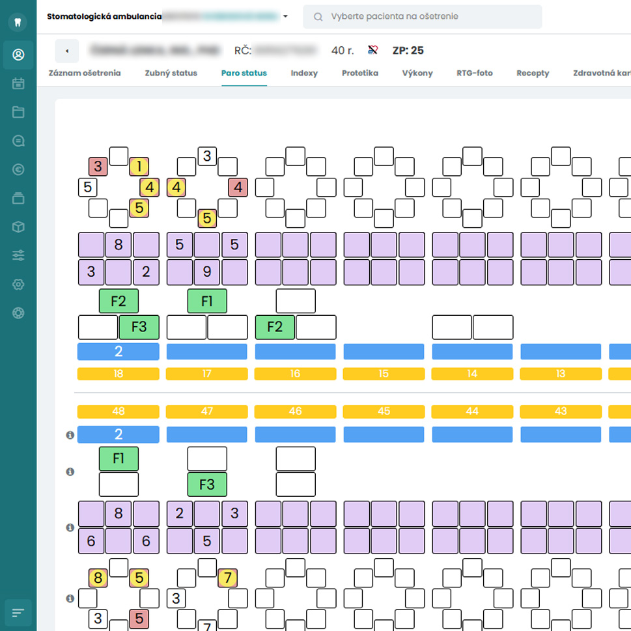Screen dimensions: 631x631
Task: Click the yellow tooth 16 label
Action: [x=295, y=374]
